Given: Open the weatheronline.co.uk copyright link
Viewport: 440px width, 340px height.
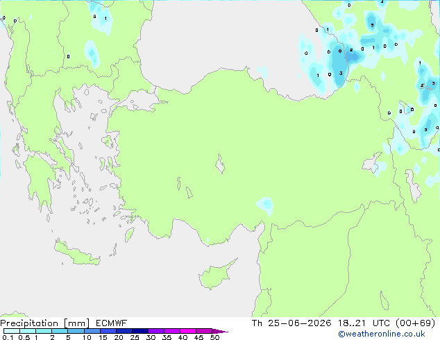Looking at the screenshot, I should (x=381, y=334).
